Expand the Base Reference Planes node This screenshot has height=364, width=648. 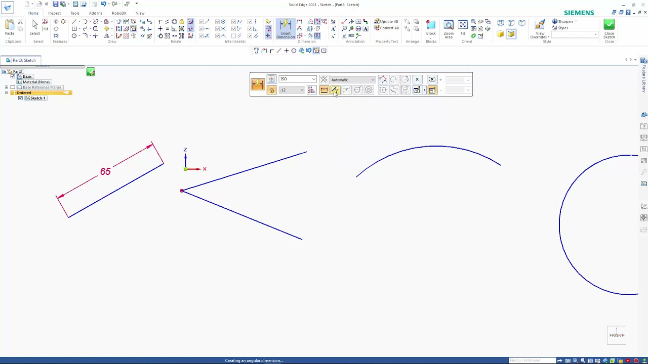click(7, 87)
